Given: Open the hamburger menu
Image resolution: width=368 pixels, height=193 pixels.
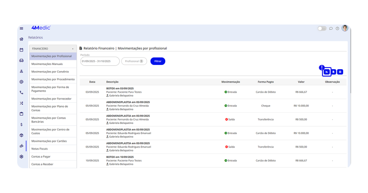Looking at the screenshot, I should point(22,28).
